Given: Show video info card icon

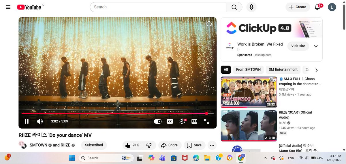Looking at the screenshot, I should click(209, 24).
